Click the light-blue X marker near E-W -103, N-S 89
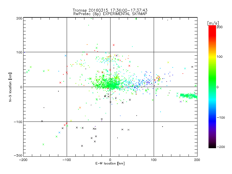The image size is (232, 174). (66, 56)
